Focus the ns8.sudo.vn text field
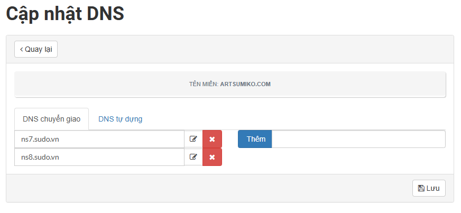 [x=99, y=157]
